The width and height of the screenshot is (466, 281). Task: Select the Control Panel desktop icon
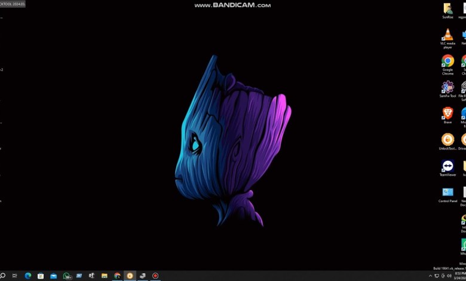pyautogui.click(x=447, y=194)
